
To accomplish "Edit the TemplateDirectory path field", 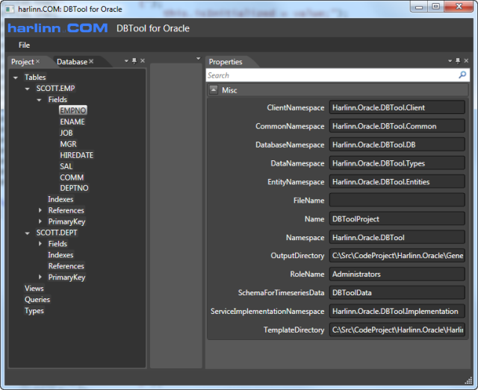I will coord(397,330).
